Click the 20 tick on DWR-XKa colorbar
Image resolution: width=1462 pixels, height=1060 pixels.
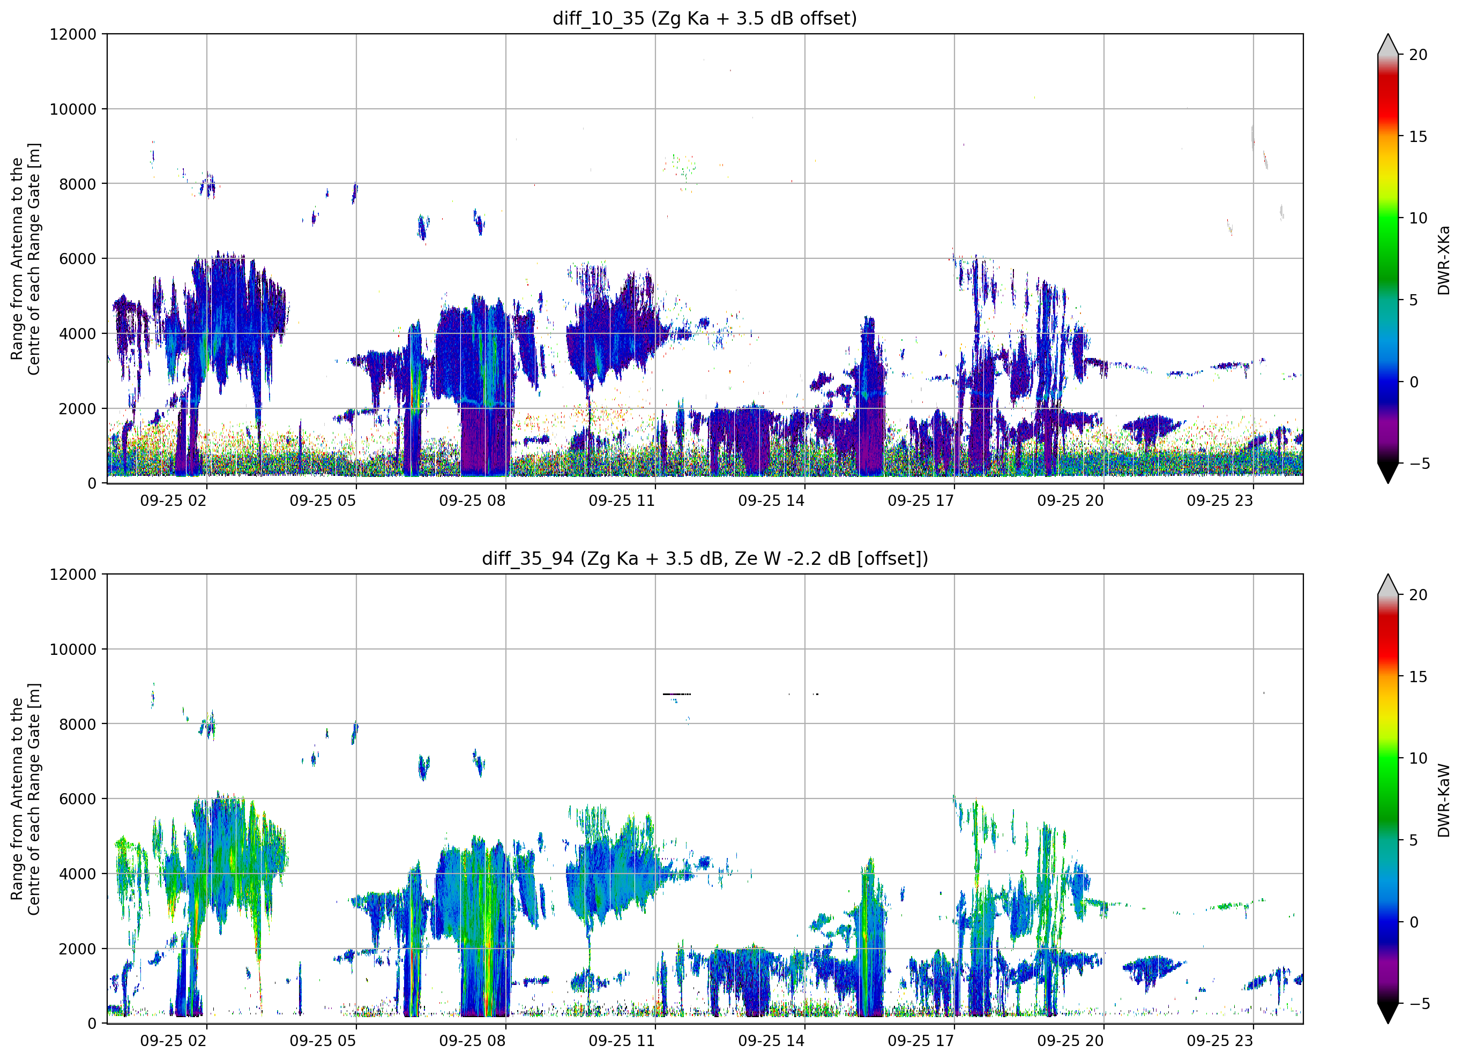[1418, 55]
